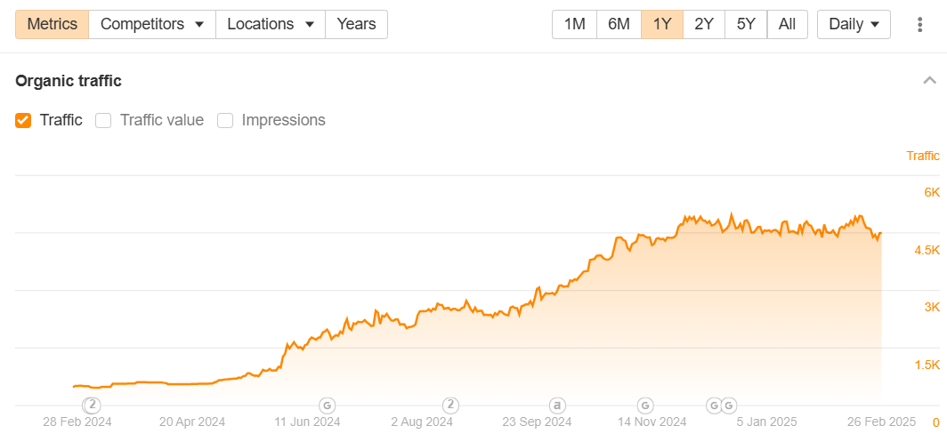The height and width of the screenshot is (442, 947).
Task: Select the 1M time range
Action: [x=574, y=25]
